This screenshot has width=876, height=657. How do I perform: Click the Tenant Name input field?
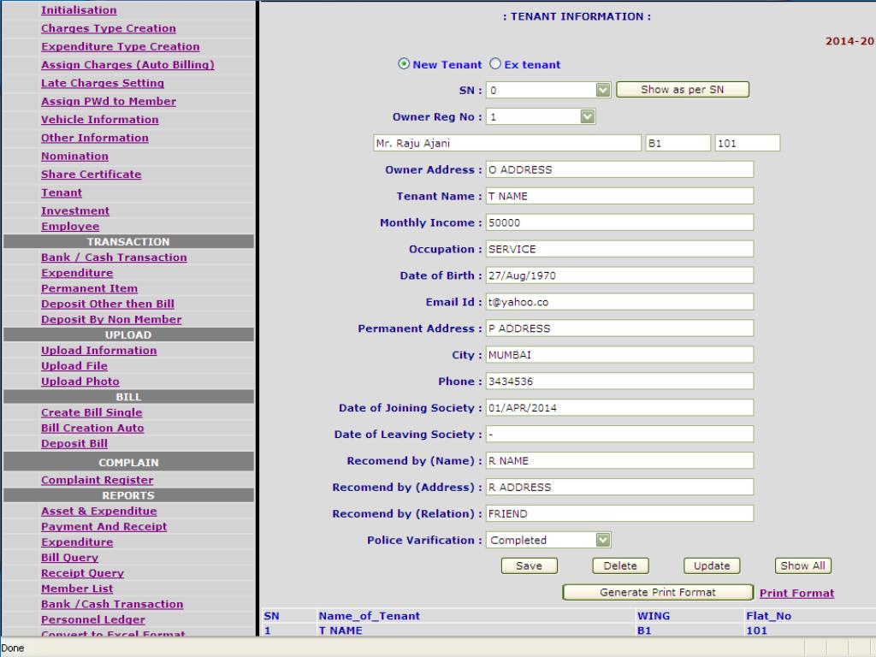point(619,196)
